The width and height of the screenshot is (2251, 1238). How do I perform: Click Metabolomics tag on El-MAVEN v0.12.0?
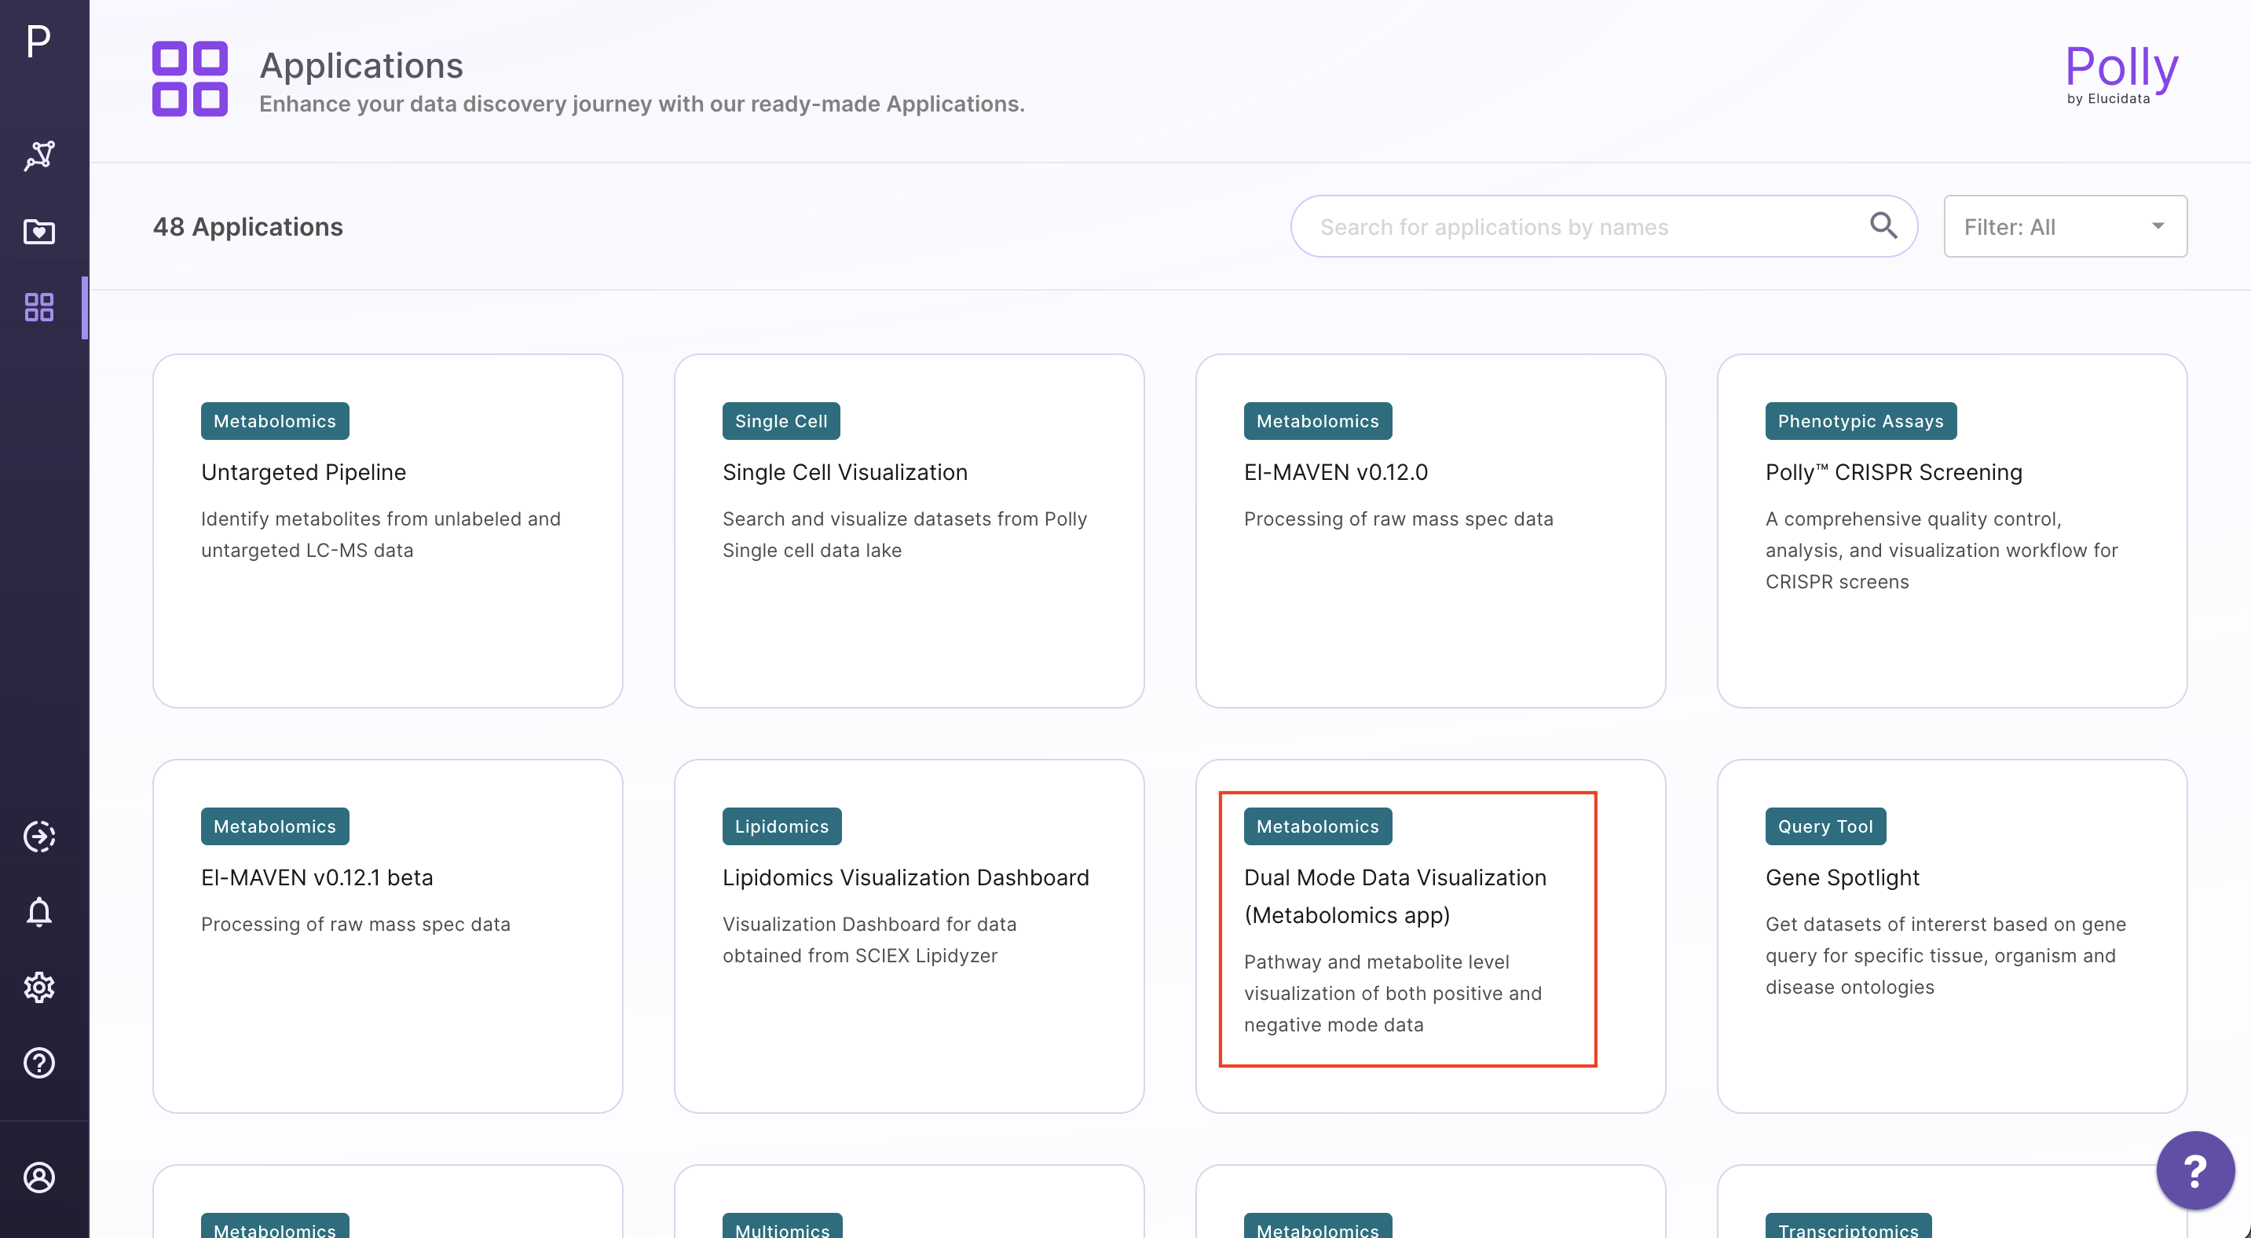tap(1318, 421)
